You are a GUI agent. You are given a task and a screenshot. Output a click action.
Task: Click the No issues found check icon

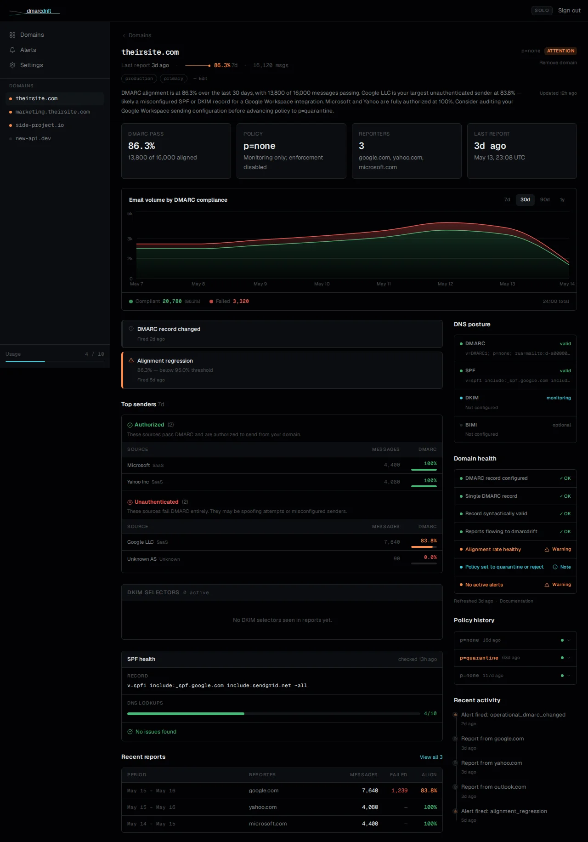130,732
